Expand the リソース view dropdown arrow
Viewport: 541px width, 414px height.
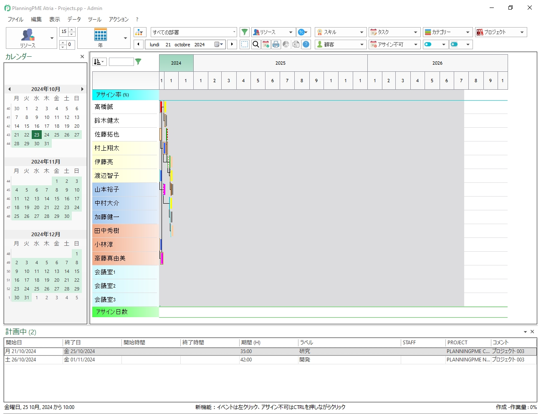[52, 38]
